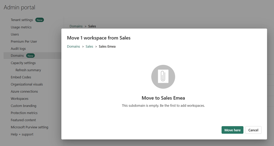Cancel the move workspace dialog
This screenshot has height=146, width=274.
click(x=253, y=130)
